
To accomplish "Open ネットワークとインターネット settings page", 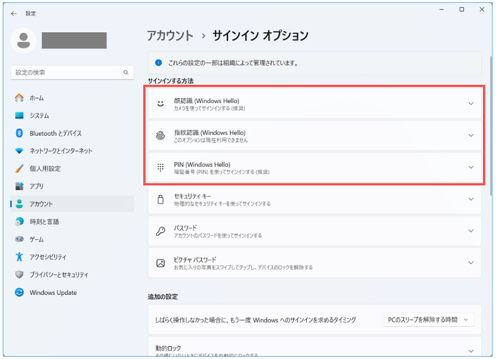I will point(73,151).
